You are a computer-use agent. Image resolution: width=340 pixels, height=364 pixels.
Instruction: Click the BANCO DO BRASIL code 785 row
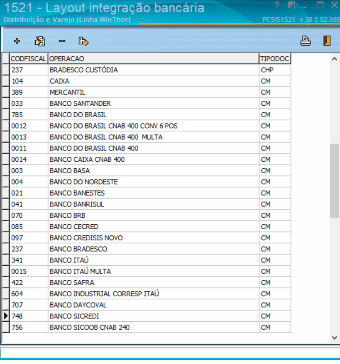pyautogui.click(x=147, y=115)
